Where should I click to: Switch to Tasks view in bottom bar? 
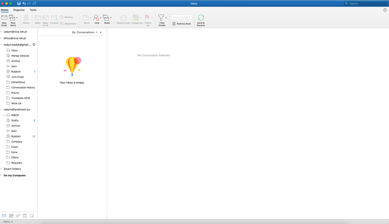coord(25,215)
